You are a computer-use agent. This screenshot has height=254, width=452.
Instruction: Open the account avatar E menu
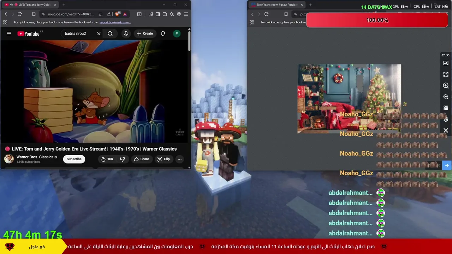[x=177, y=34]
